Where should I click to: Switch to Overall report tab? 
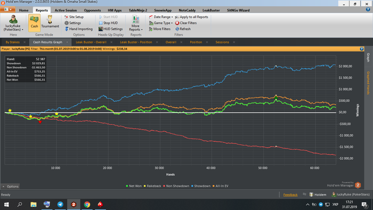(x=171, y=42)
